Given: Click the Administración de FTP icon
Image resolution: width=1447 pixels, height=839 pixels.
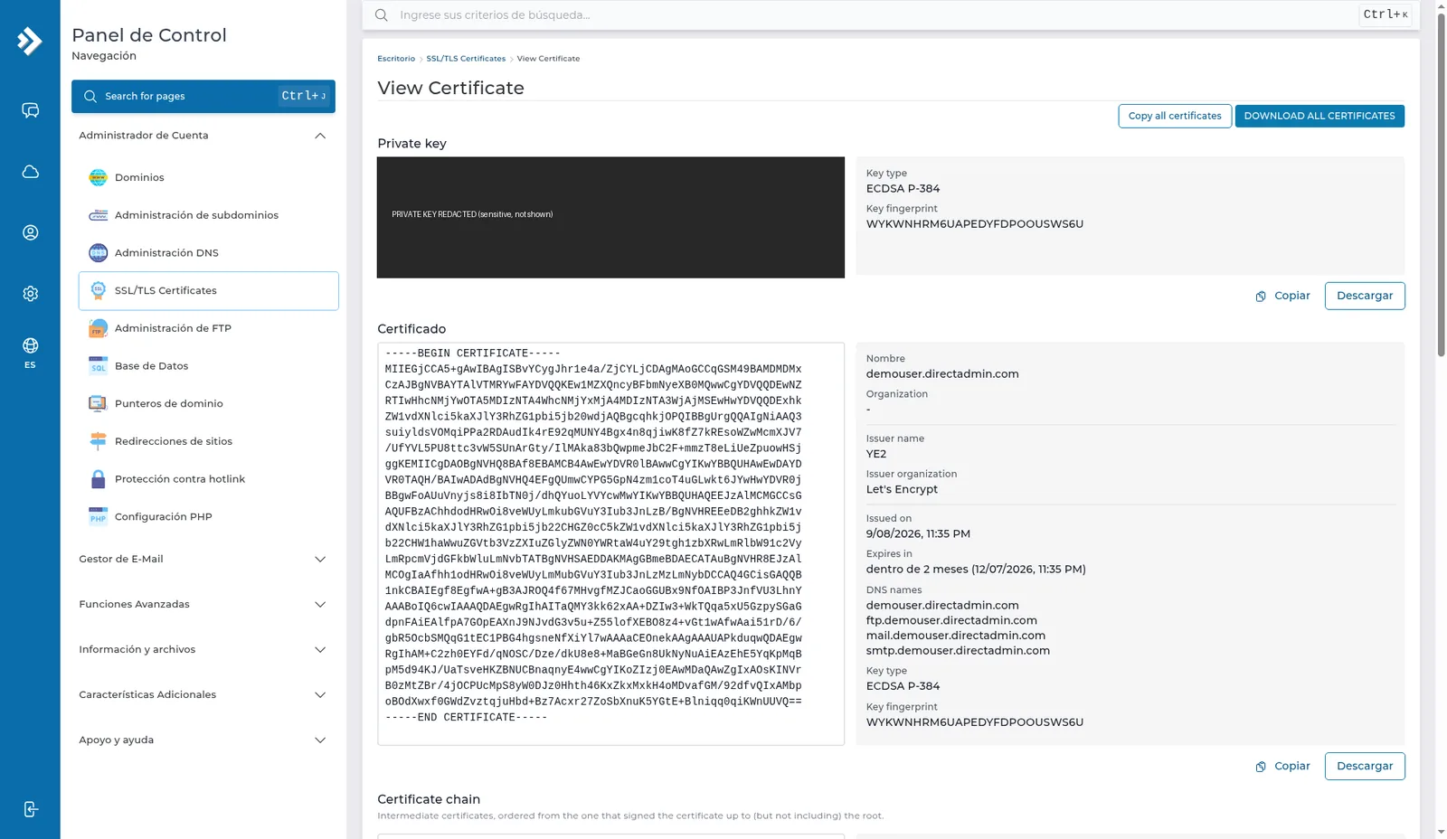Looking at the screenshot, I should 98,328.
